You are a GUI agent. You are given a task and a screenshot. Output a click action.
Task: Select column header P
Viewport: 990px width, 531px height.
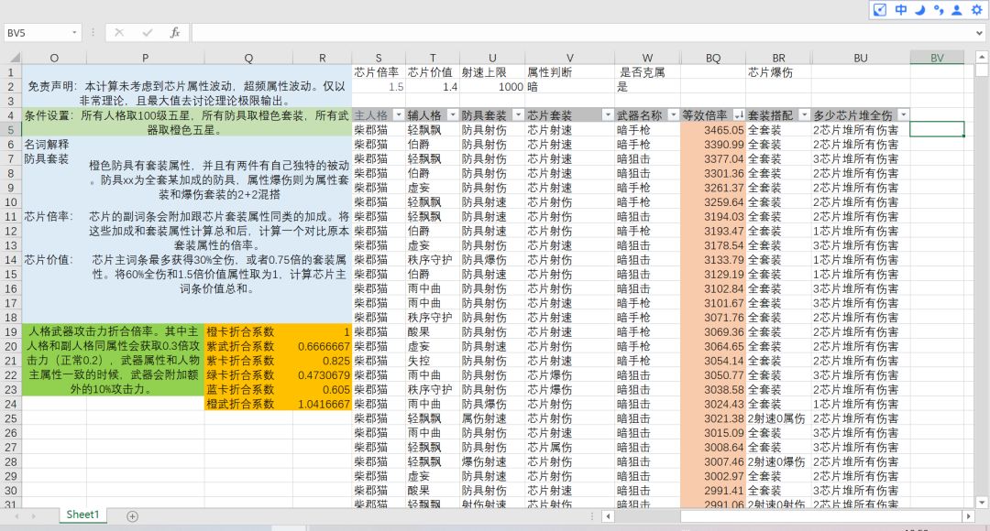coord(145,58)
